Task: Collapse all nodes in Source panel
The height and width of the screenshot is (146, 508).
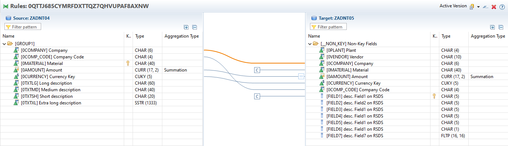Action: point(195,27)
